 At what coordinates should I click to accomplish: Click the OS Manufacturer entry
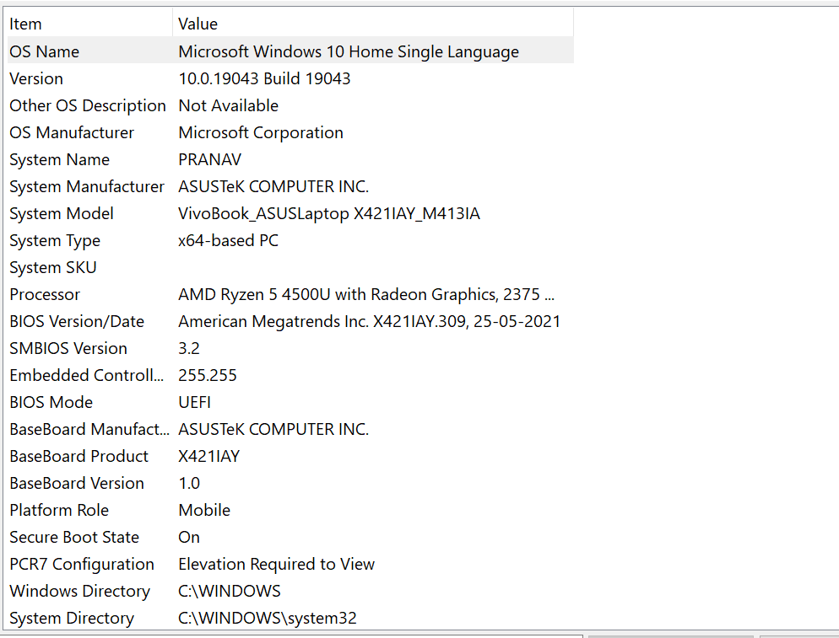[x=72, y=132]
